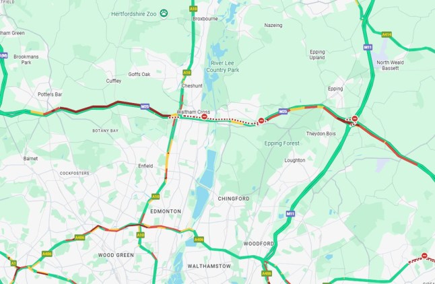
Task: Click the road closure icon near Epping Forest on M25
Action: 261,120
